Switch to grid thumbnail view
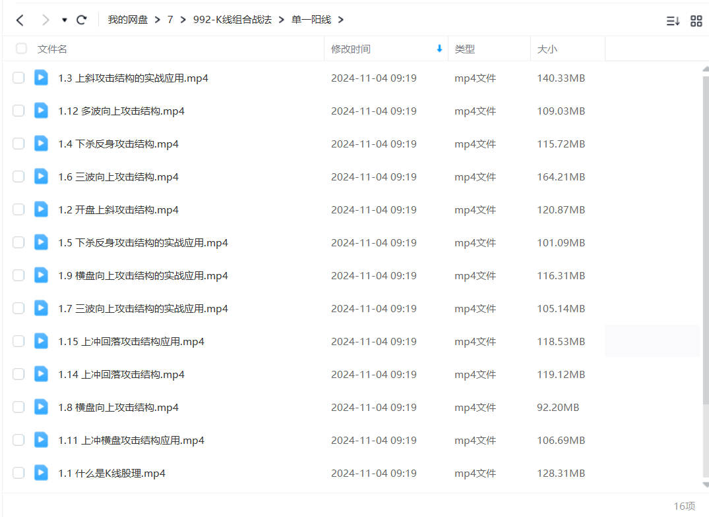 tap(696, 21)
